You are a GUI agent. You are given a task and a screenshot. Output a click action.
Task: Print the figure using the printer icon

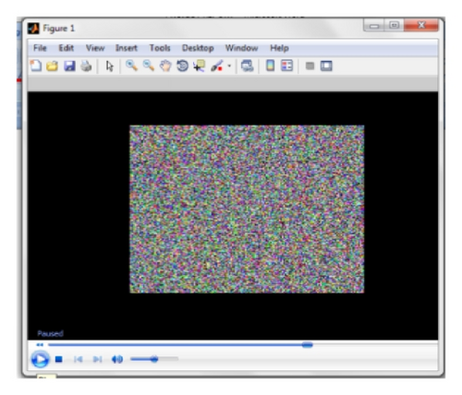coord(86,66)
